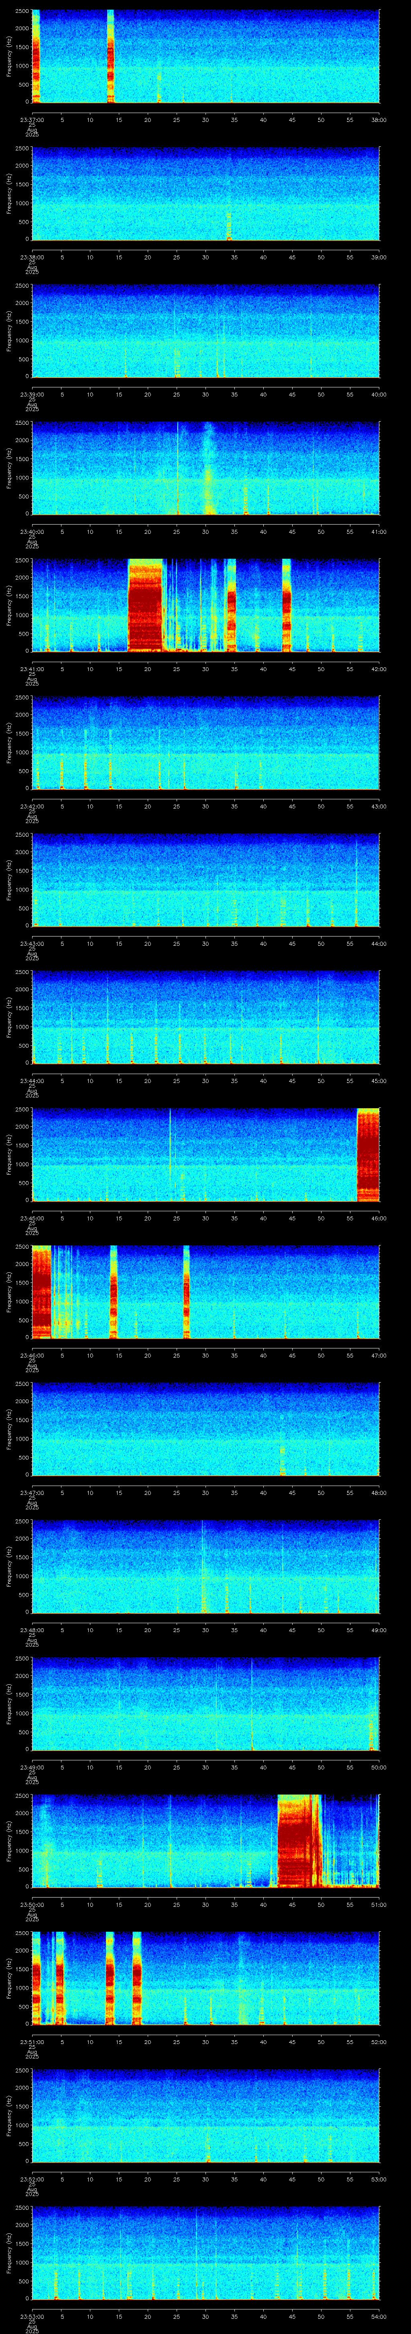This screenshot has height=2334, width=411.
Task: Click the 23:47:00 start time label
Action: click(32, 1492)
